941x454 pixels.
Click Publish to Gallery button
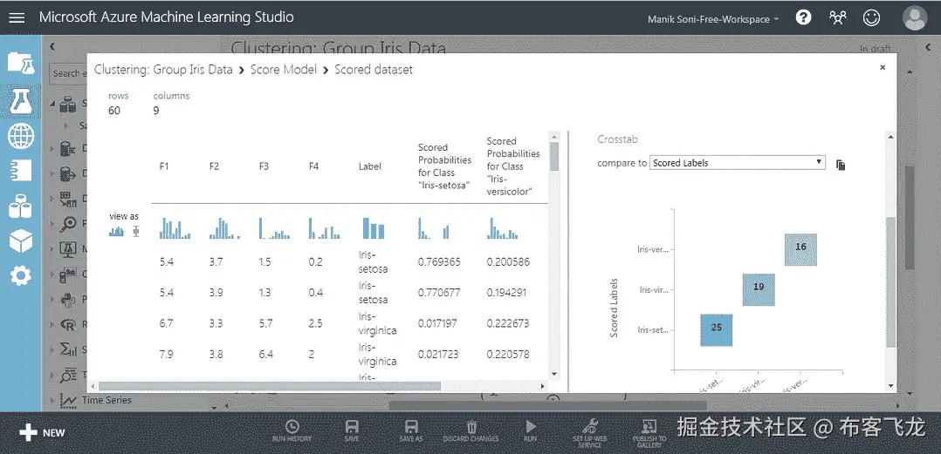pos(649,434)
